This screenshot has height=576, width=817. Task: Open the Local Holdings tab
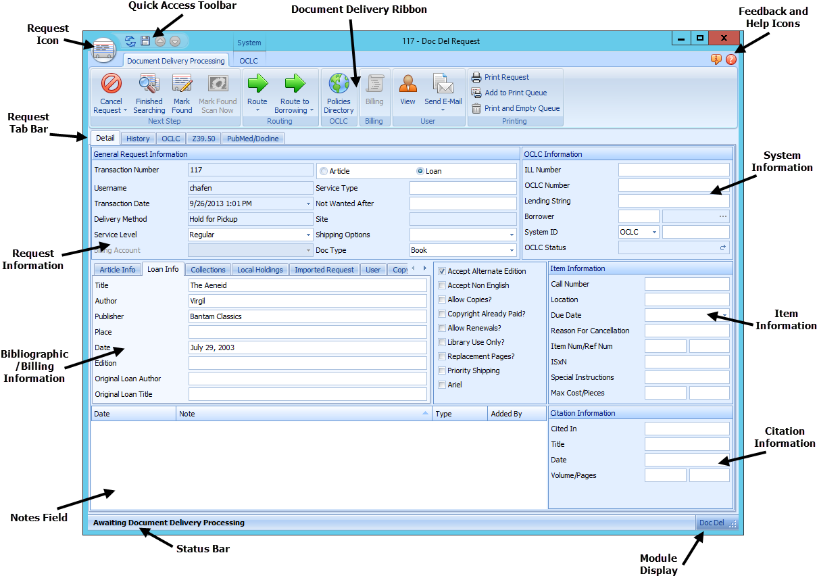point(260,270)
